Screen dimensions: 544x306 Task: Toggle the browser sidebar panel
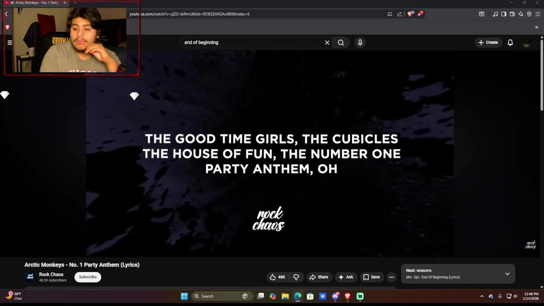504,14
